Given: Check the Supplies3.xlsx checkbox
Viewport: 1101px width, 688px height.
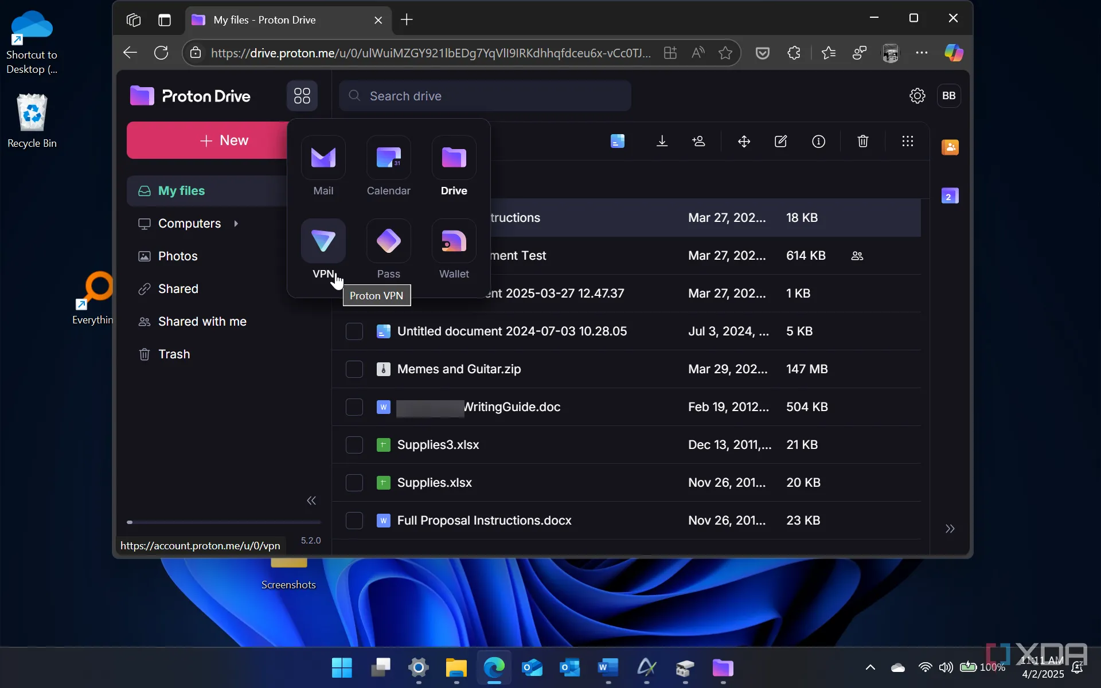Looking at the screenshot, I should click(354, 445).
